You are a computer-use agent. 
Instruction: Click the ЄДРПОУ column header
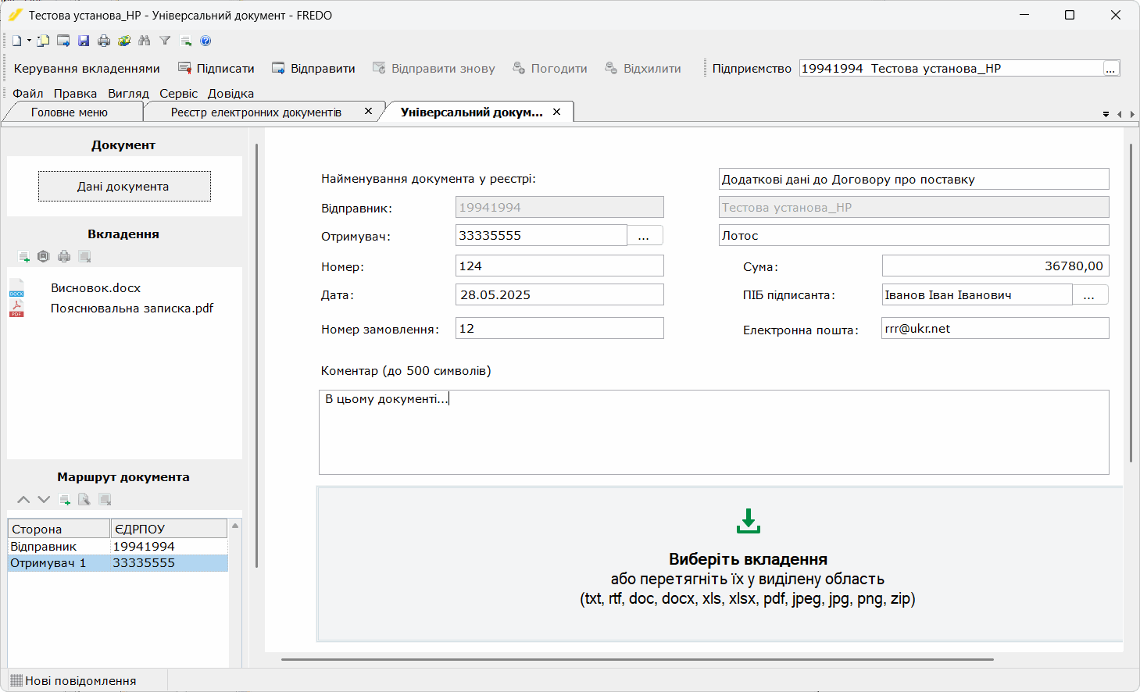(169, 529)
